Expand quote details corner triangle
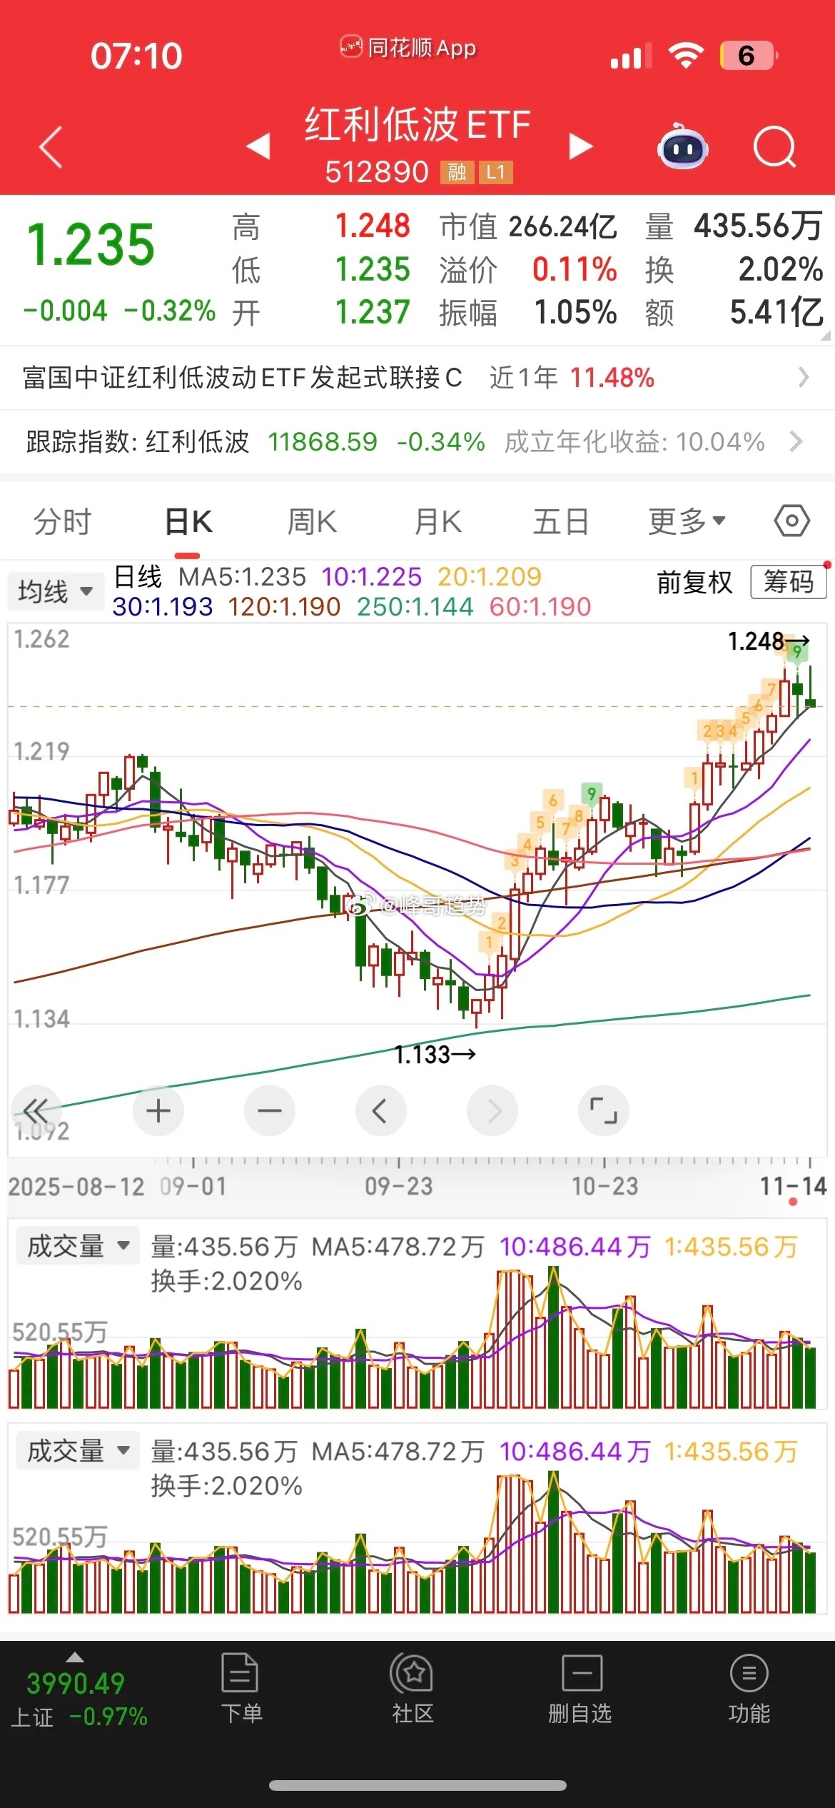Image resolution: width=835 pixels, height=1808 pixels. [826, 335]
